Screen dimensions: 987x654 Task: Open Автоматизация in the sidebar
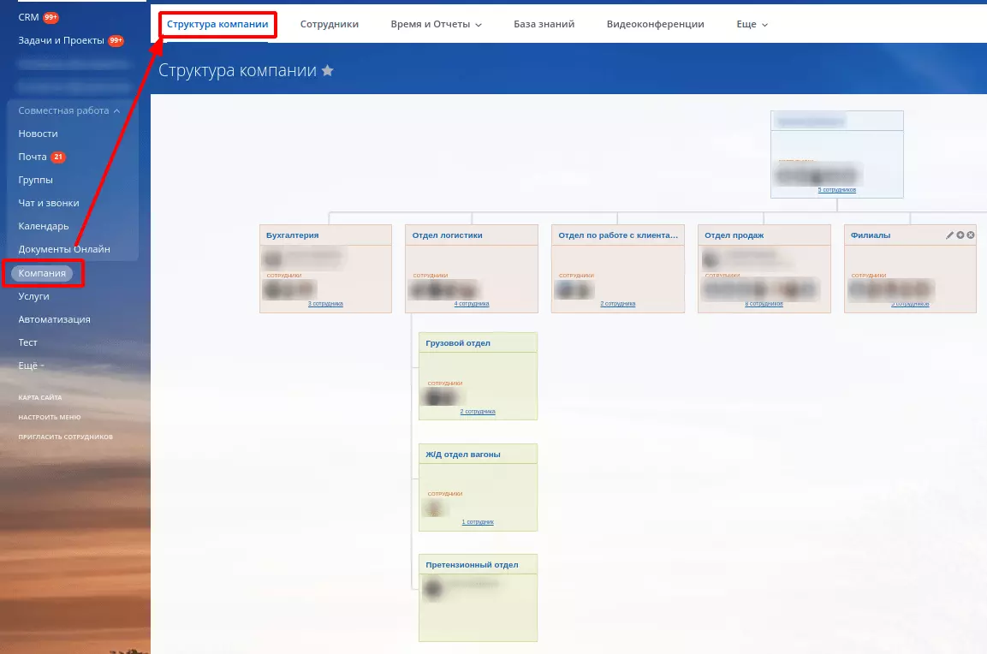coord(54,320)
